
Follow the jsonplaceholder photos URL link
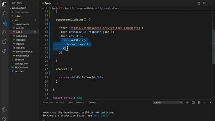(x=105, y=28)
